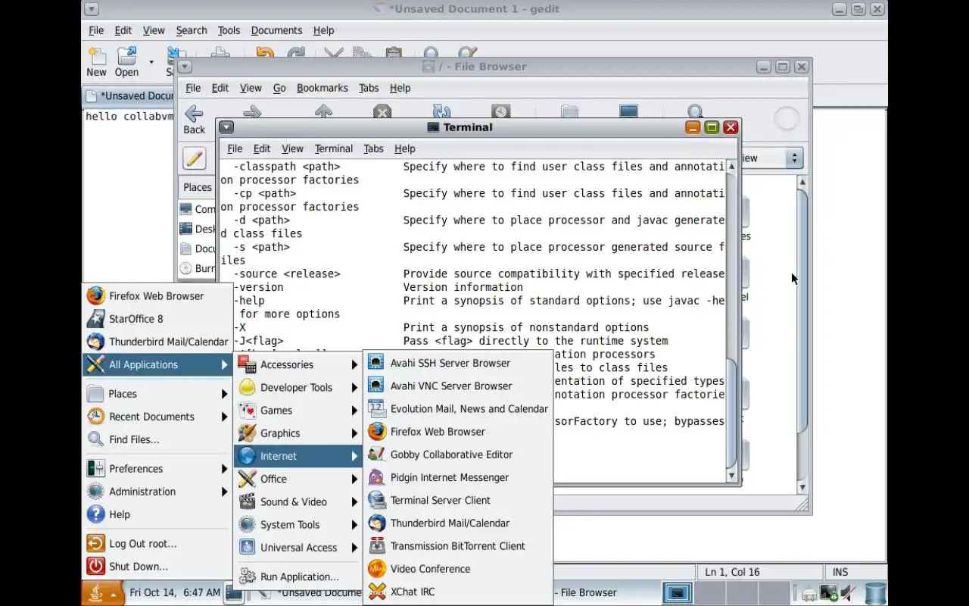Open the Tabs menu in the Terminal window
Image resolution: width=969 pixels, height=606 pixels.
pos(373,148)
